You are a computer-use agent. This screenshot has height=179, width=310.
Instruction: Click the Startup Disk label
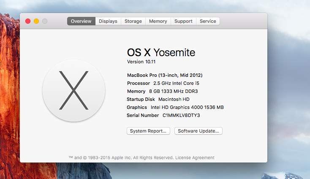(x=141, y=99)
